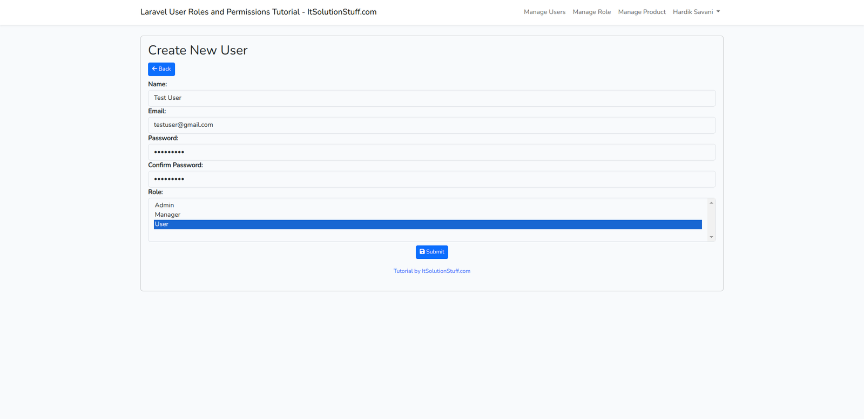Click the Password input field
This screenshot has height=419, width=864.
pyautogui.click(x=431, y=152)
